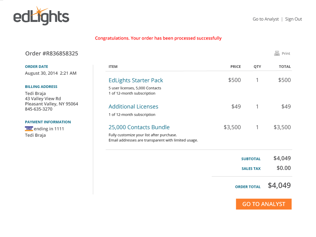Screen dimensions: 316x237
Task: Click the Print label
Action: (x=286, y=53)
